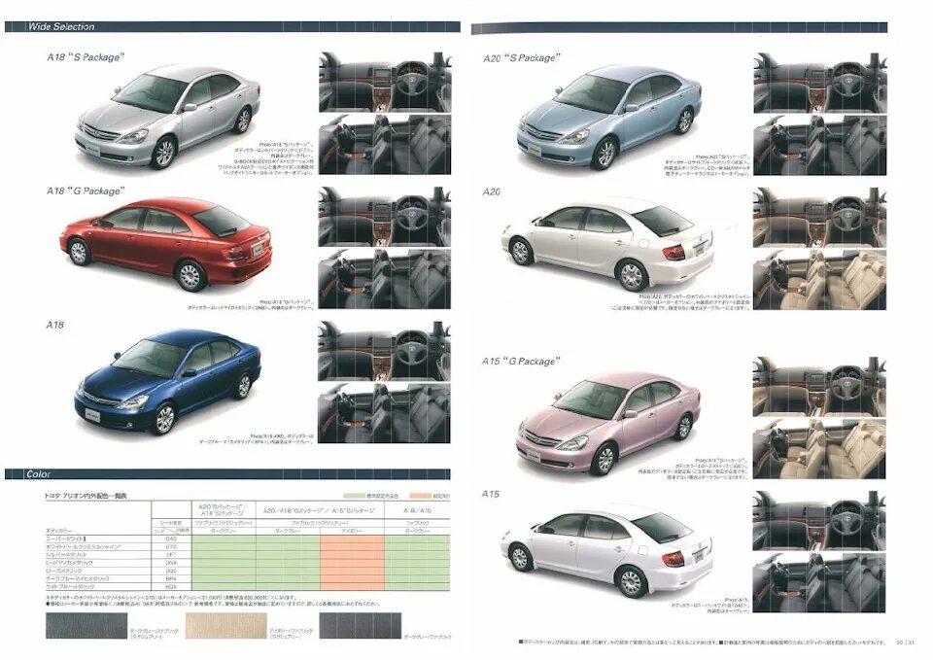
Task: Select the ivory fabric swatch
Action: tap(226, 626)
